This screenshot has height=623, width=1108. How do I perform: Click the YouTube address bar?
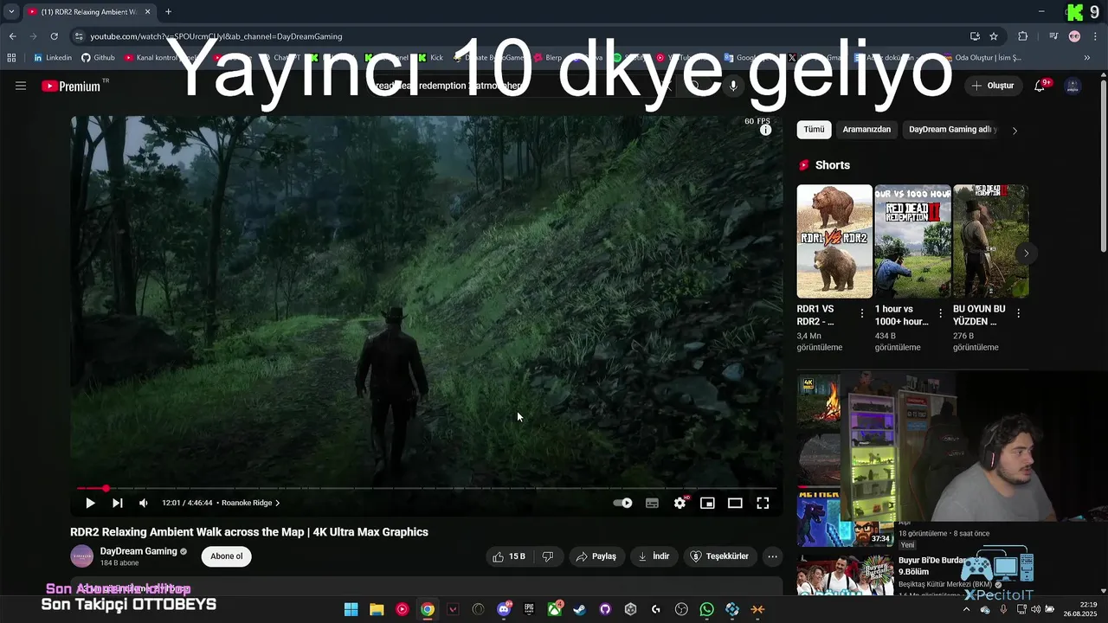[519, 36]
